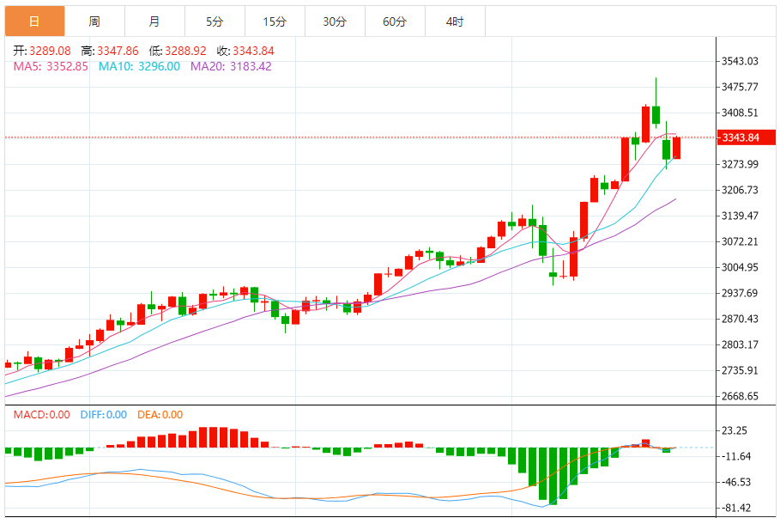Click the 3072.21 price axis label
The height and width of the screenshot is (518, 780).
[741, 241]
